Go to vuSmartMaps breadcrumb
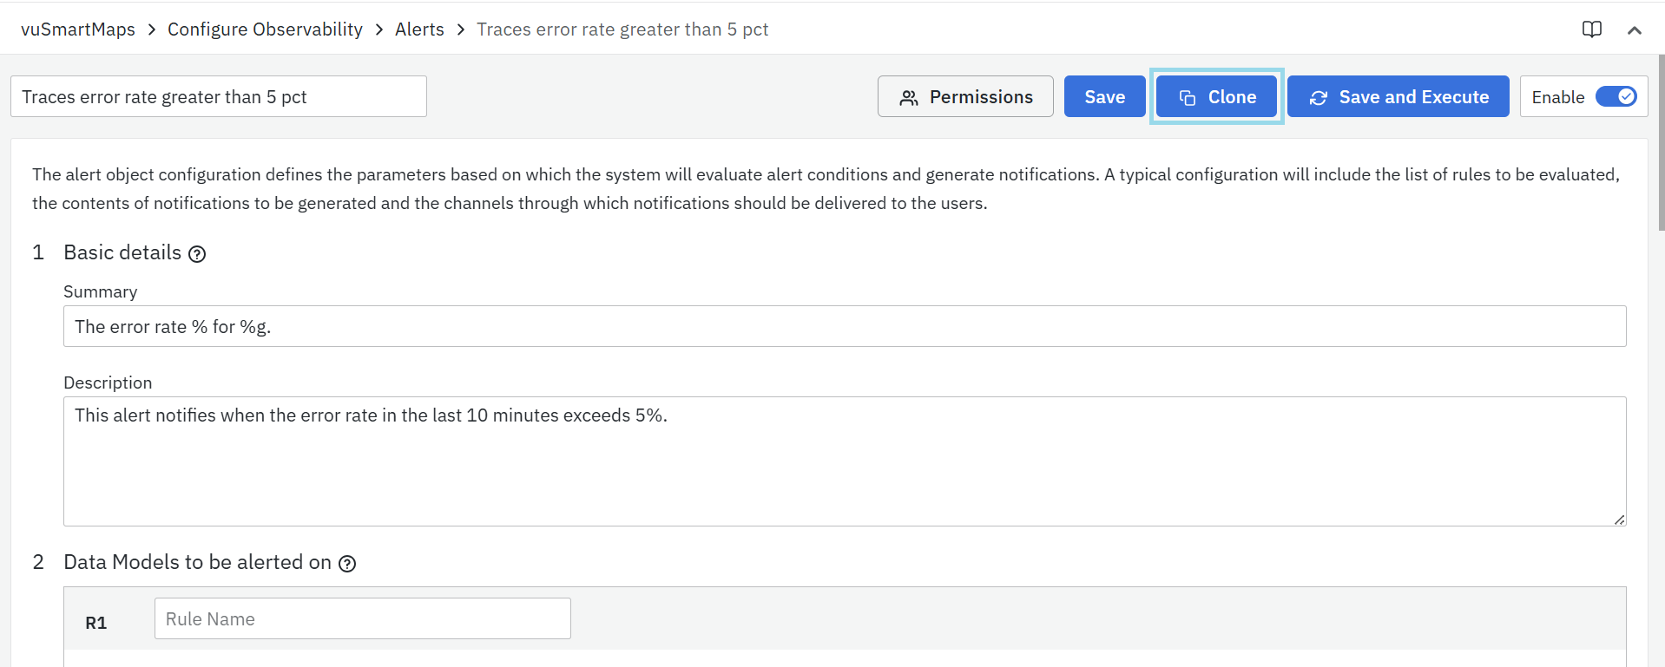 (x=78, y=29)
